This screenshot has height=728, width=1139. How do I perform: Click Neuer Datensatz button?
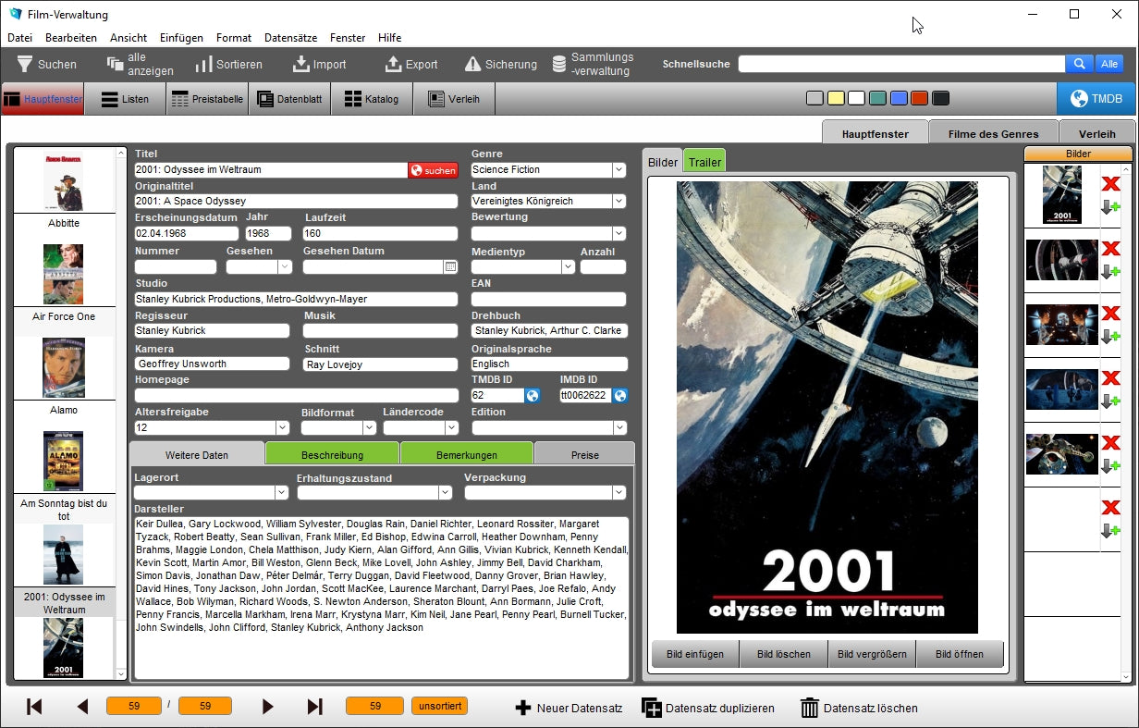point(568,708)
